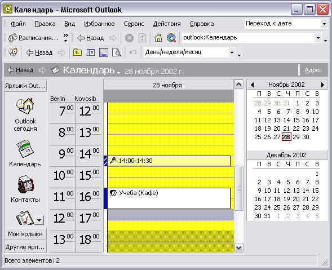Go to next month in date navigator
Image resolution: width=332 pixels, height=270 pixels.
tap(322, 85)
